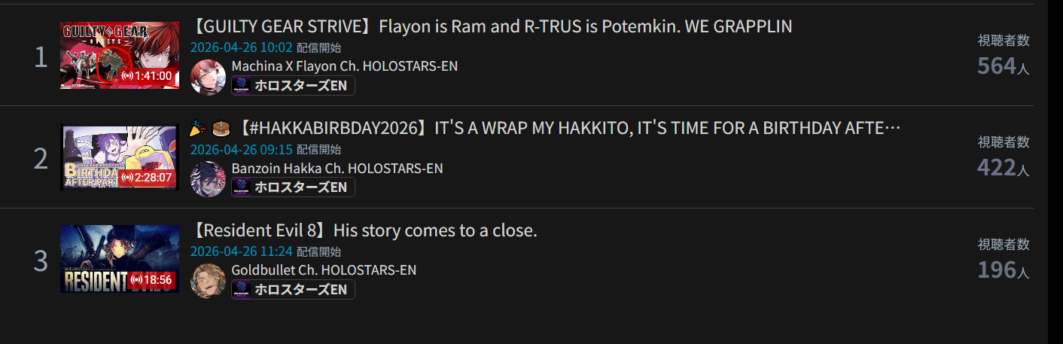Open Goldbullet channel avatar

pyautogui.click(x=209, y=281)
